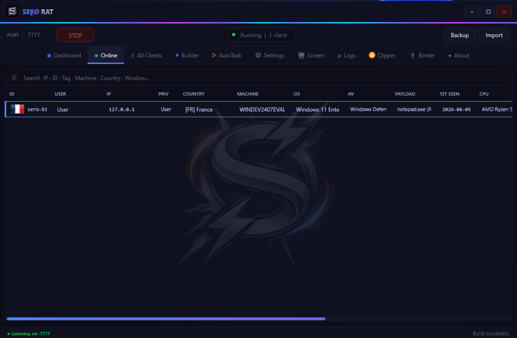Open the Dashboard tab grid icon
Screen dimensions: 517x338
coord(49,55)
